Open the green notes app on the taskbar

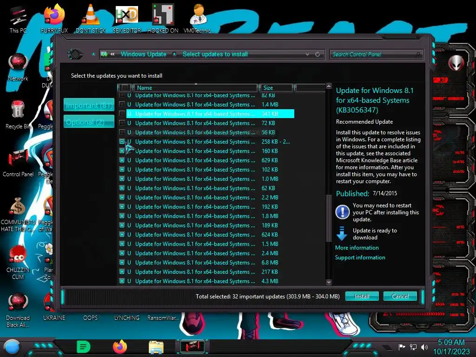84,347
